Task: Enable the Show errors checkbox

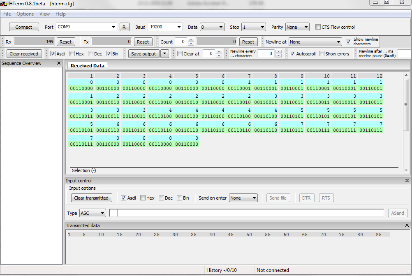Action: (322, 54)
